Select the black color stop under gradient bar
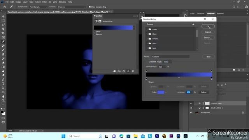249x140 pixels. point(146,79)
